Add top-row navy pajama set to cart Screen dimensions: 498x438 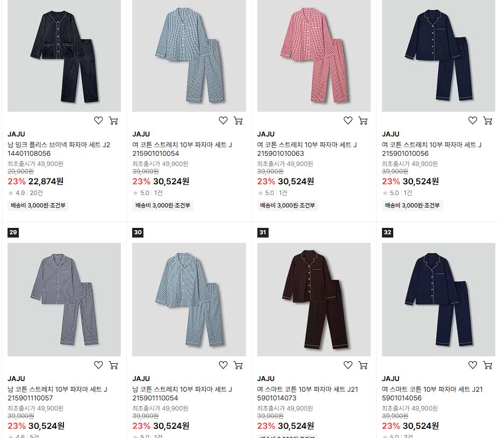488,121
